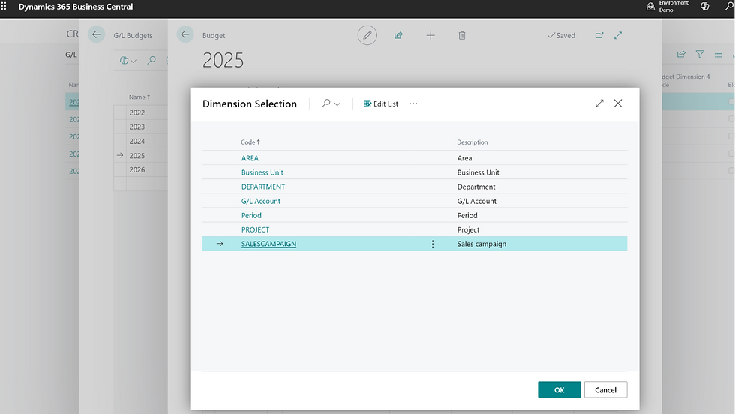This screenshot has height=414, width=735.
Task: Select the Business Unit dimension code
Action: (x=262, y=172)
